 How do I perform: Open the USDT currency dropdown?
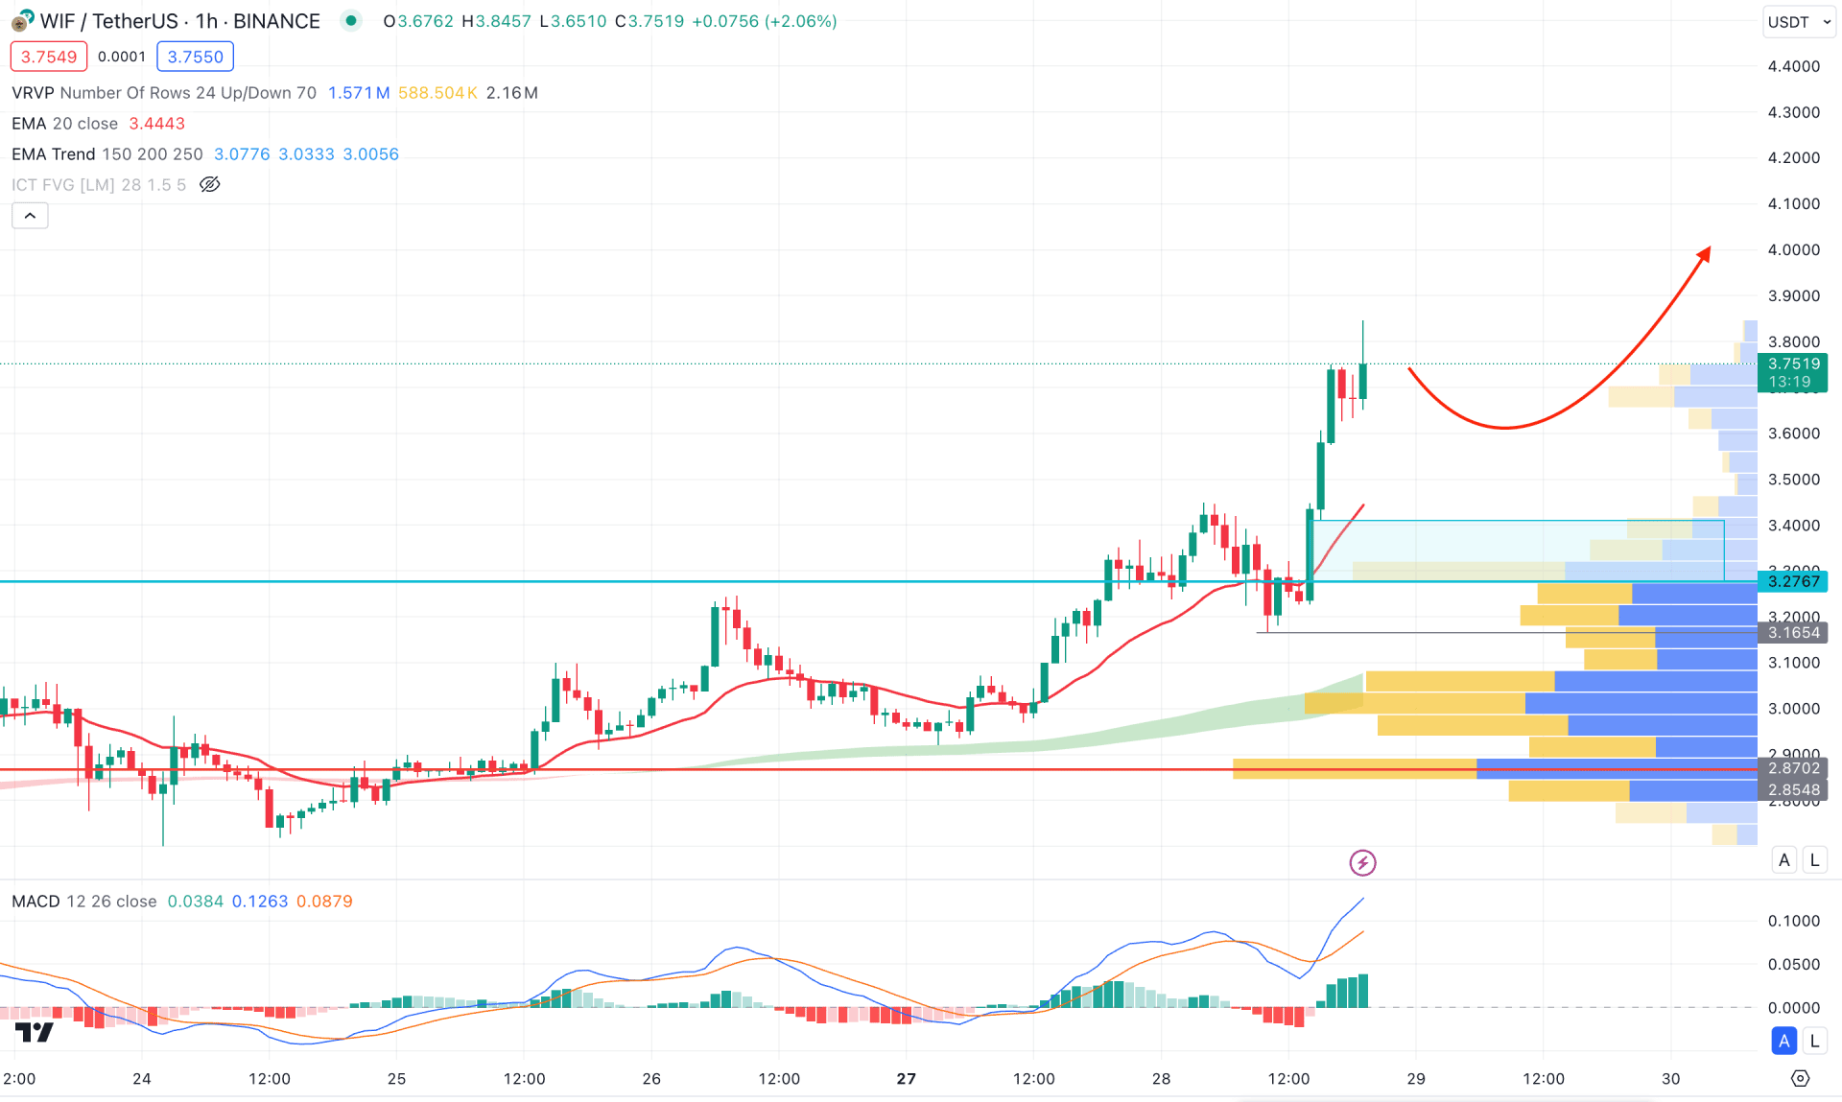(1799, 22)
